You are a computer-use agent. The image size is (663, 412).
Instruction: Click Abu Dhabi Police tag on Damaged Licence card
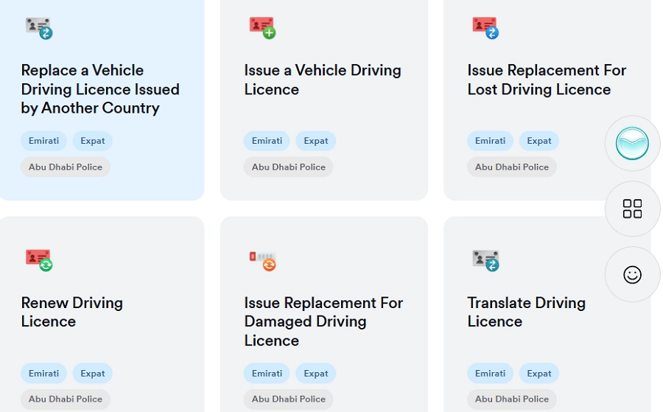[x=288, y=399]
